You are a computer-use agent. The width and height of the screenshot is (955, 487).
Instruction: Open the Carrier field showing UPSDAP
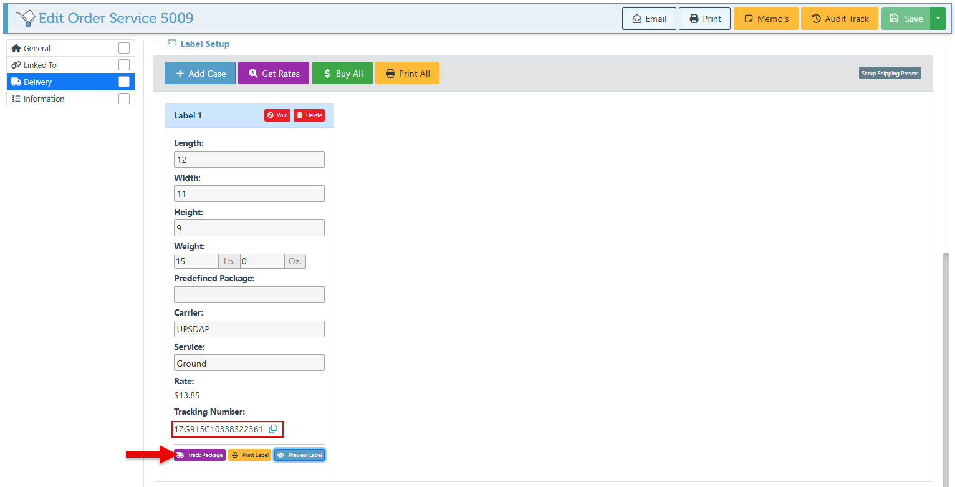point(249,329)
